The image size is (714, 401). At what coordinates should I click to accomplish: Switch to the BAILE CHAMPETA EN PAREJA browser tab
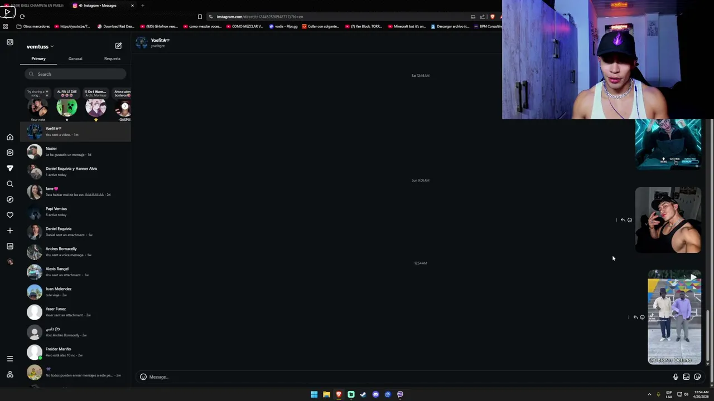coord(35,6)
